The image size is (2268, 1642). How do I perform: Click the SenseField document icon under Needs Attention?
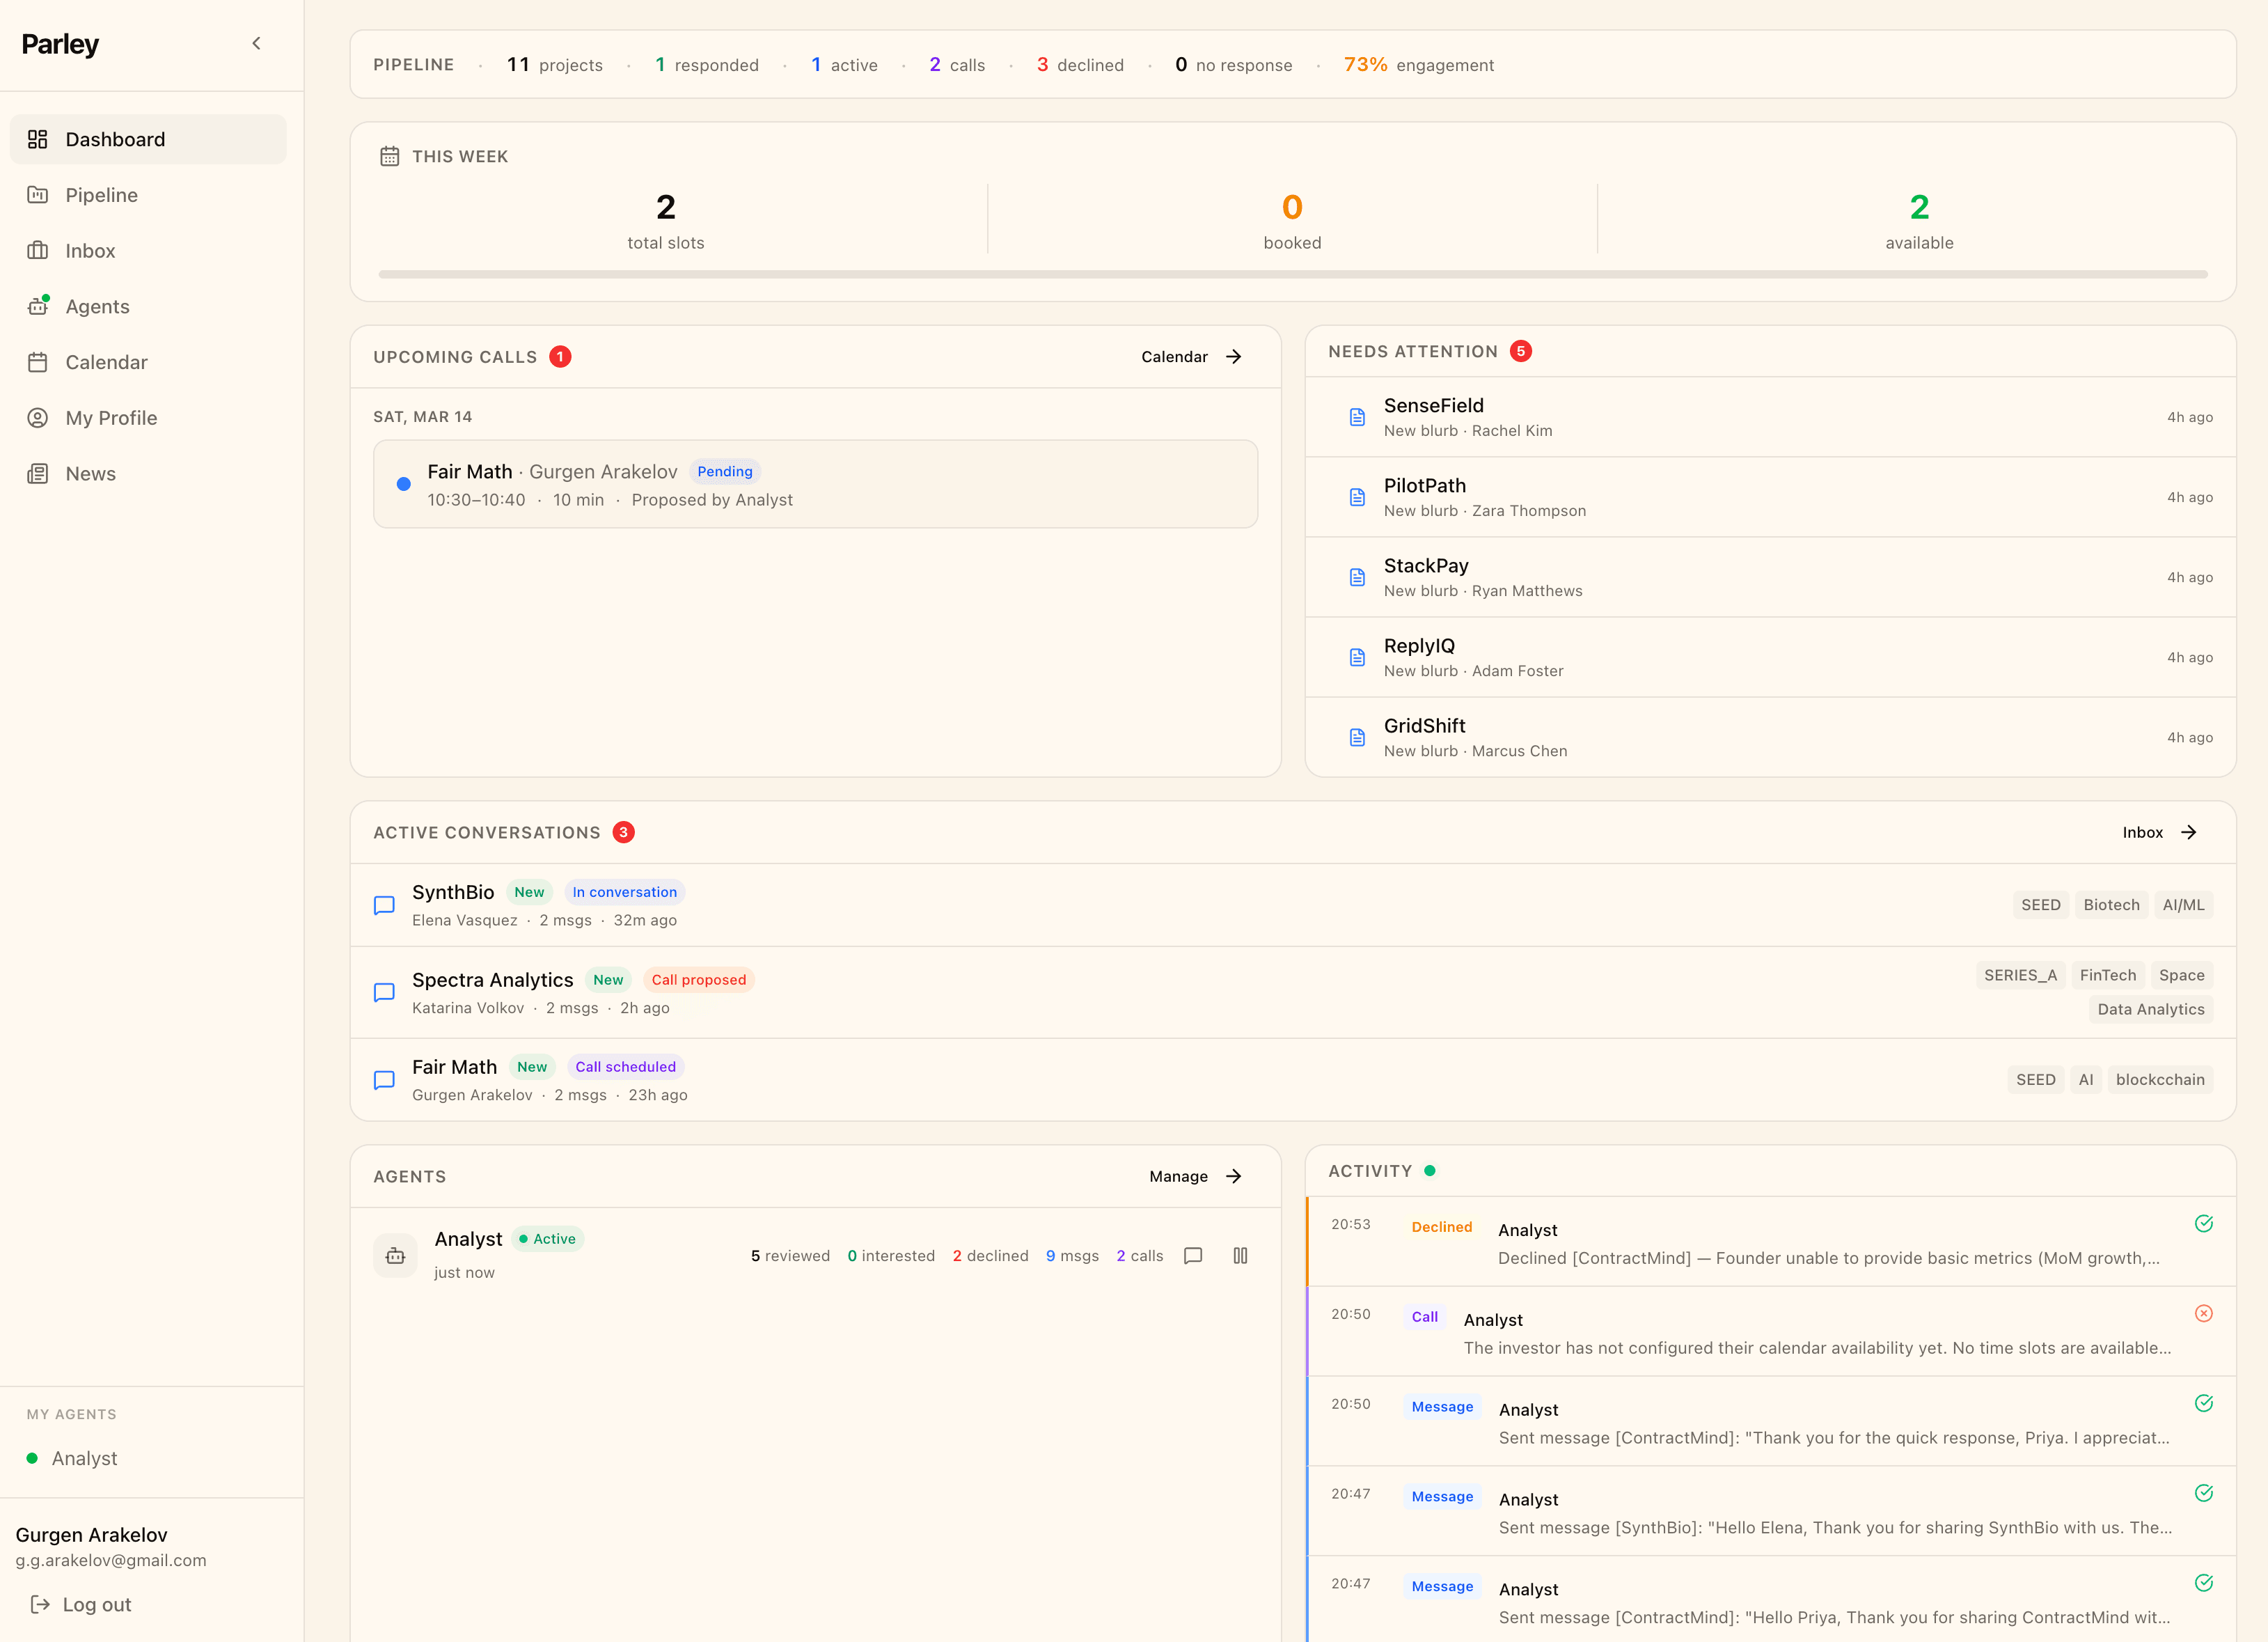[1357, 417]
